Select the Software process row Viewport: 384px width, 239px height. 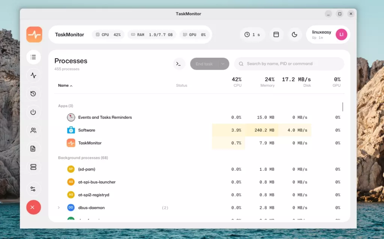(199, 130)
